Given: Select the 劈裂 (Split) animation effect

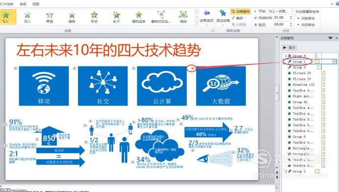Looking at the screenshot, I should coord(50,17).
